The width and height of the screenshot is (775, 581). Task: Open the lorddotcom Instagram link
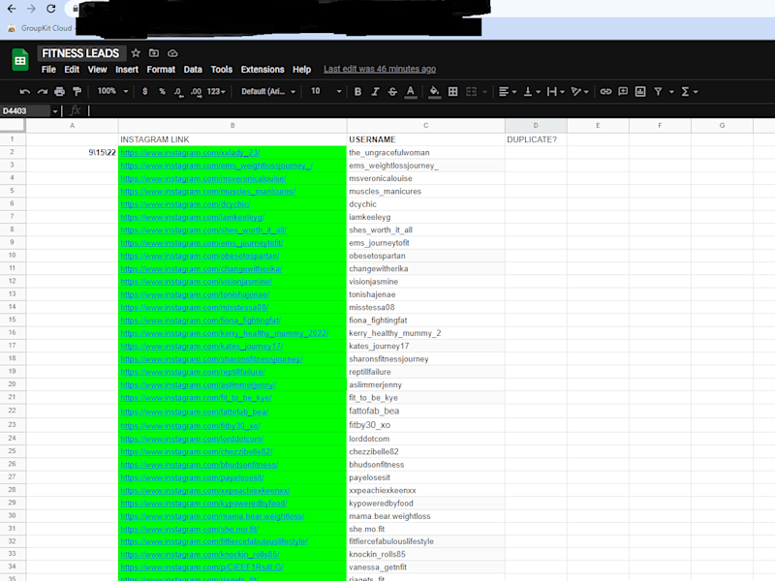tap(192, 439)
